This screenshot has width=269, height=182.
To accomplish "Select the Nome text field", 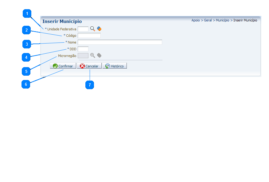I will point(120,42).
